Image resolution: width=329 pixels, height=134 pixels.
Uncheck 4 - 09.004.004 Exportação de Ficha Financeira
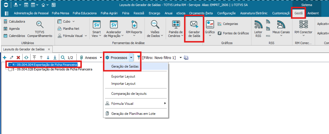(x=10, y=65)
